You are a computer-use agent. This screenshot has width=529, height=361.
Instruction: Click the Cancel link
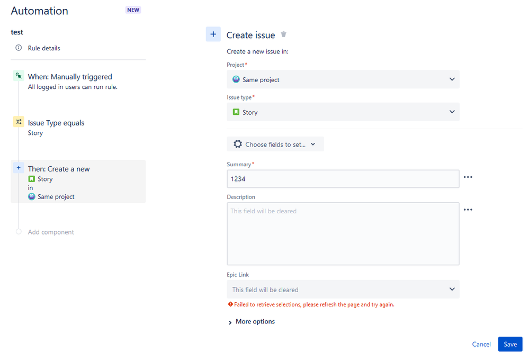[481, 344]
